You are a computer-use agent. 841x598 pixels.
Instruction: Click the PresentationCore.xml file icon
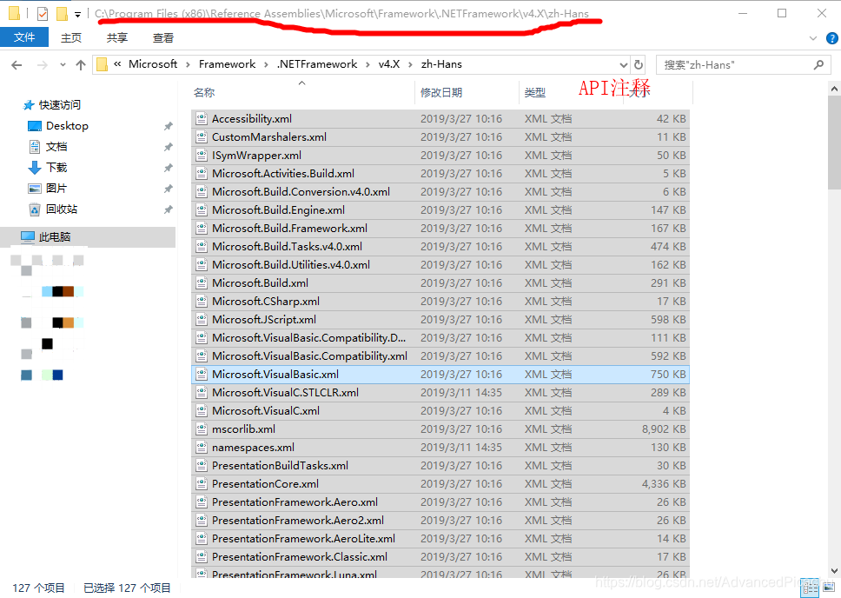(x=202, y=483)
